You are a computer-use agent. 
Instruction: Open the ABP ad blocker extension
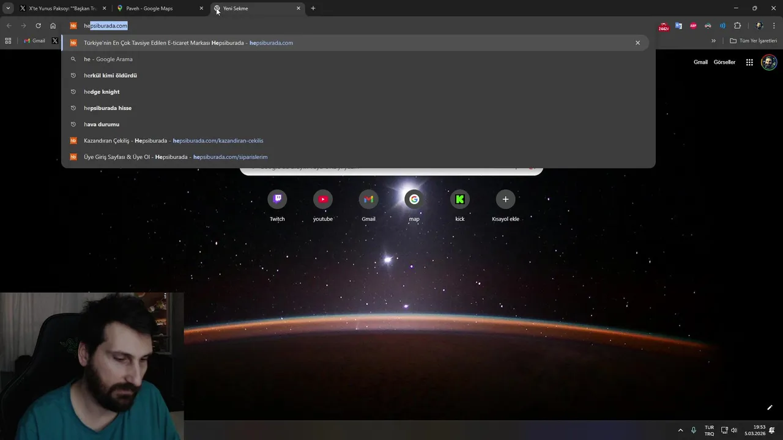click(x=693, y=26)
